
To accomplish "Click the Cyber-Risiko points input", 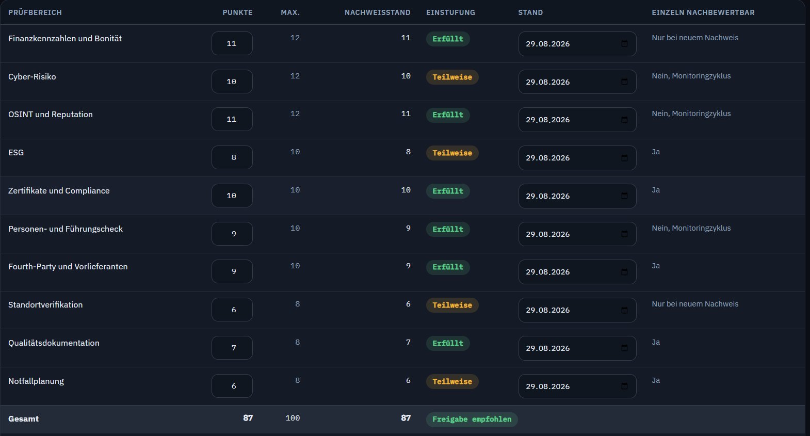I will pyautogui.click(x=232, y=82).
